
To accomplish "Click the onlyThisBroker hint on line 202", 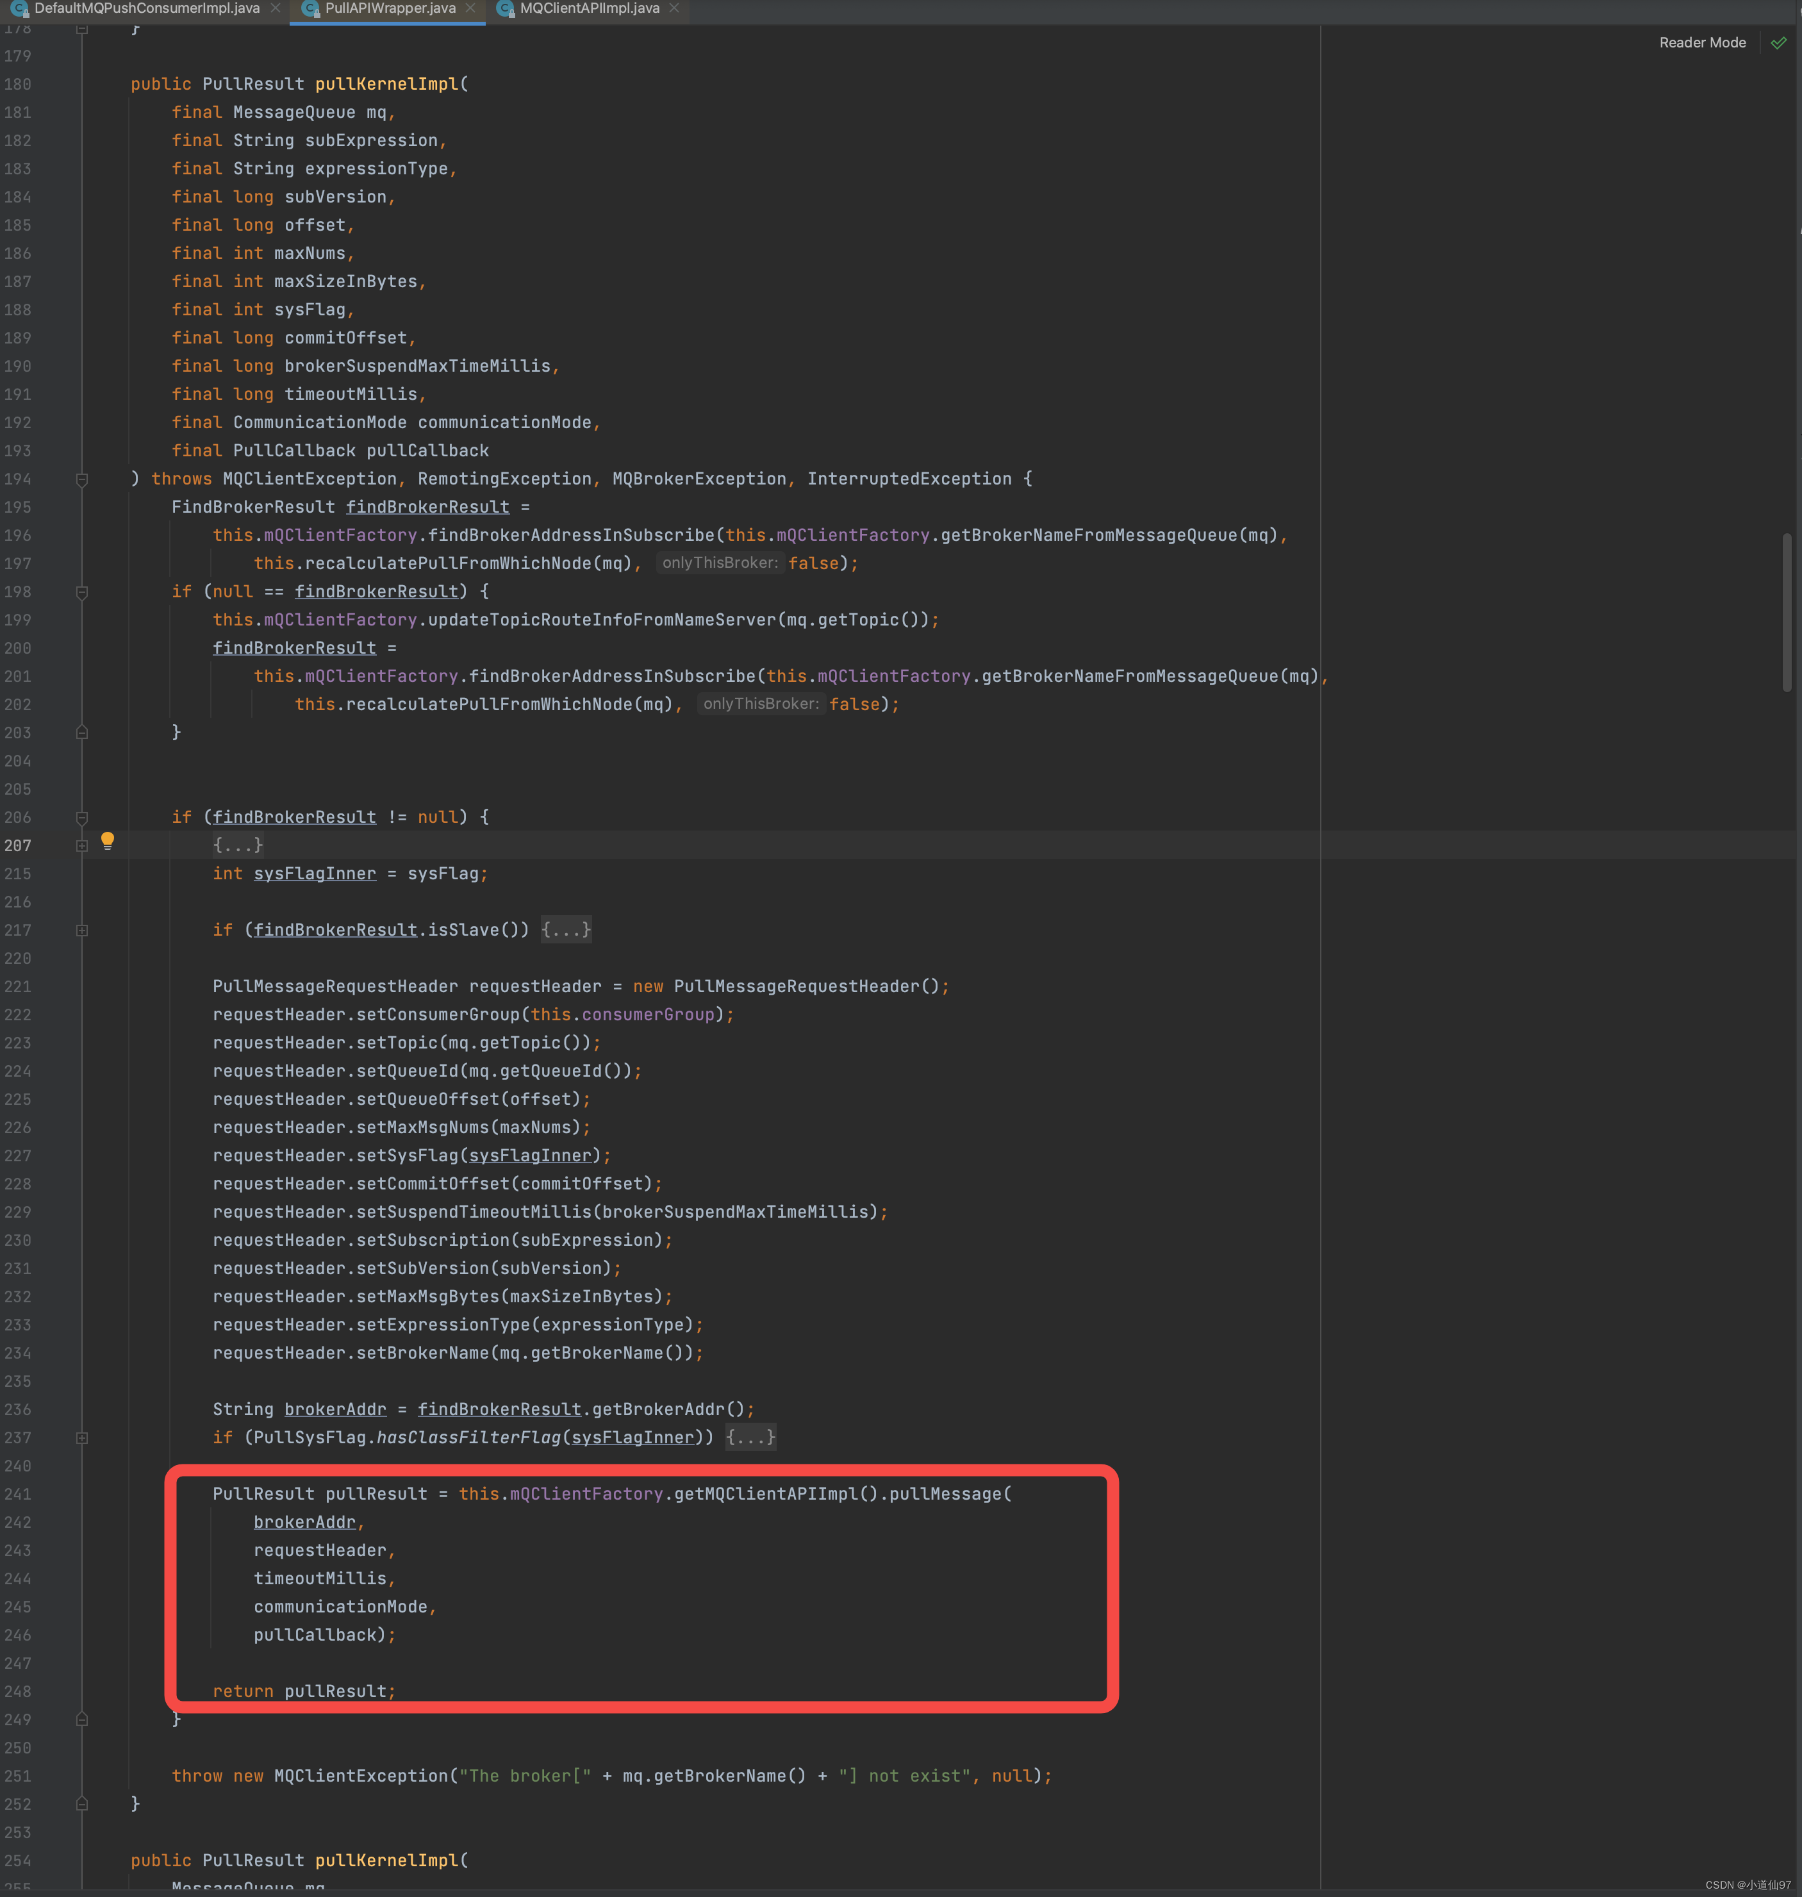I will [761, 704].
